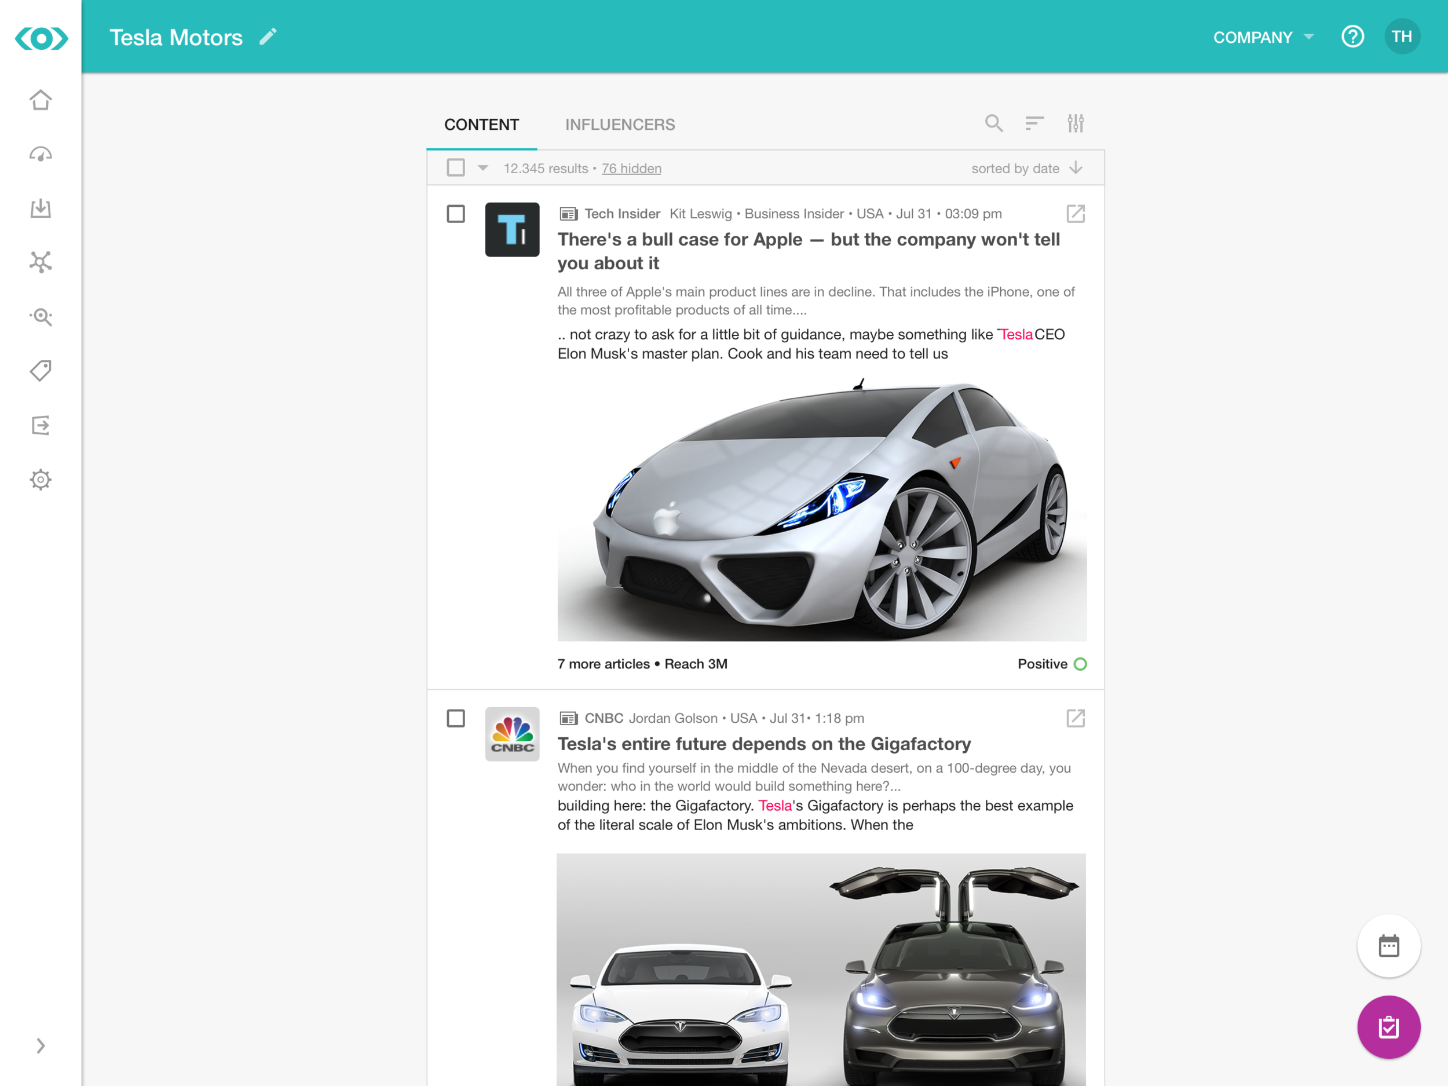Open the inbox download icon in the sidebar
This screenshot has height=1086, width=1448.
point(41,208)
